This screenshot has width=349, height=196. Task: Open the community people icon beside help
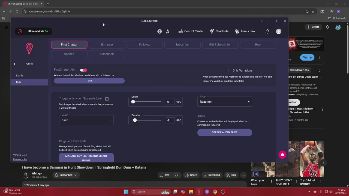[168, 31]
